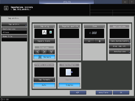Select upside-down original direction icon
Image resolution: width=135 pixels, height=101 pixels.
click(51, 52)
